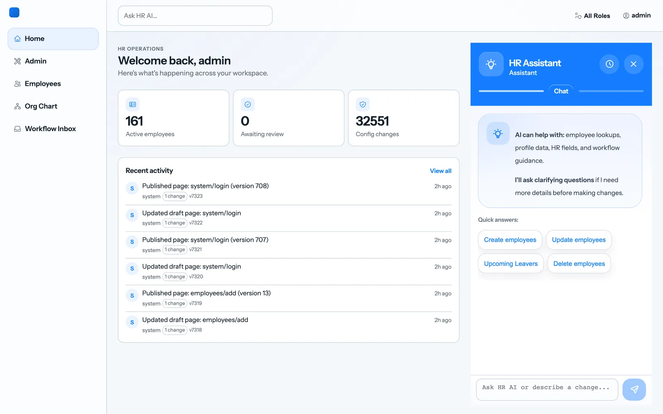The image size is (663, 414).
Task: Open HR Assistant chat history clock
Action: 609,64
